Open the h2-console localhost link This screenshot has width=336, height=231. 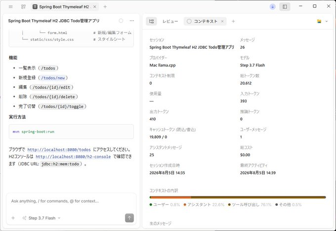coord(73,157)
